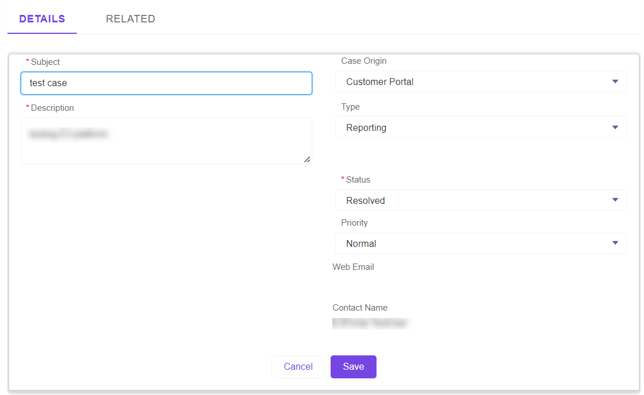
Task: Click the Contact Name value
Action: pos(370,323)
